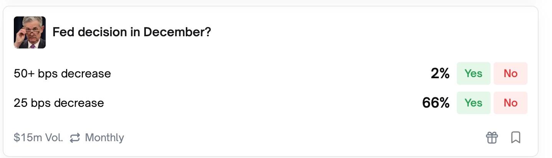Click the '50+ bps decrease' outcome label
Viewport: 552px width, 158px height.
pos(62,73)
